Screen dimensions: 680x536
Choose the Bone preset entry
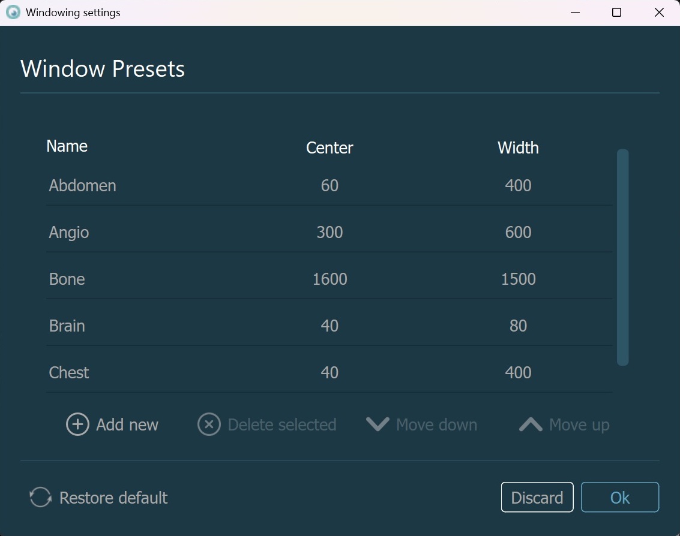coord(67,279)
